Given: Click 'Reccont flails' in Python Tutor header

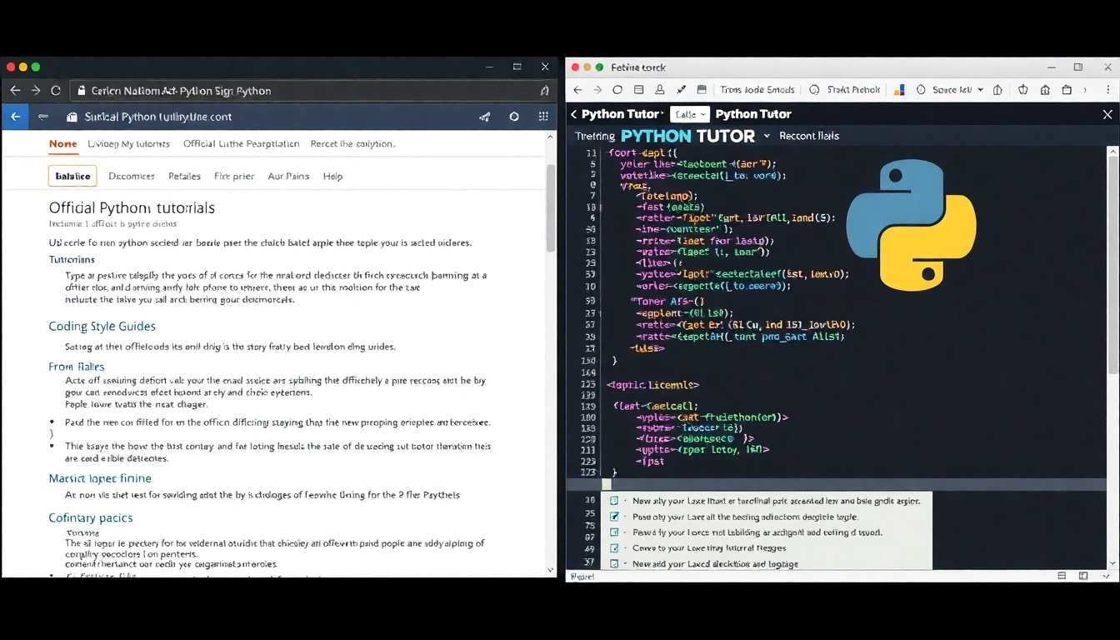Looking at the screenshot, I should point(809,136).
